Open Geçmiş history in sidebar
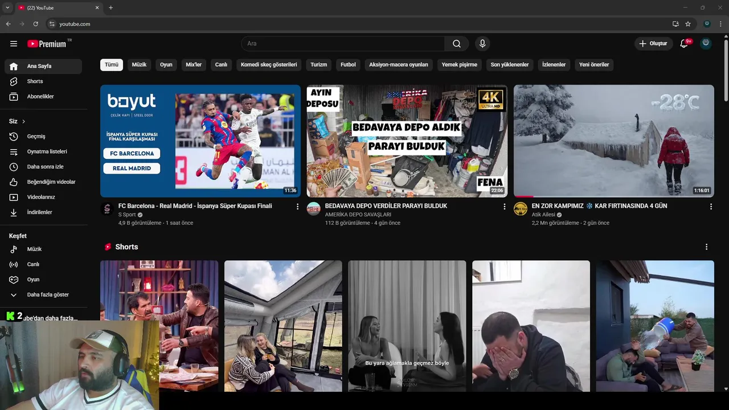The width and height of the screenshot is (729, 410). 43,137
